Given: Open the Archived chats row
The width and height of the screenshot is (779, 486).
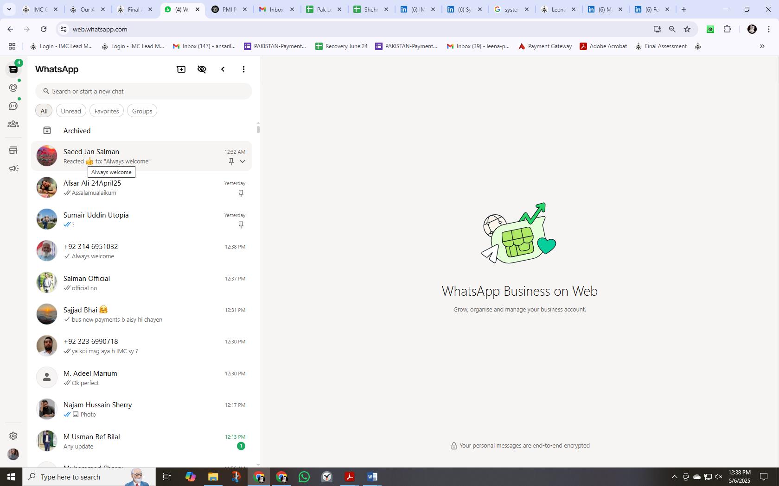Looking at the screenshot, I should [x=141, y=131].
